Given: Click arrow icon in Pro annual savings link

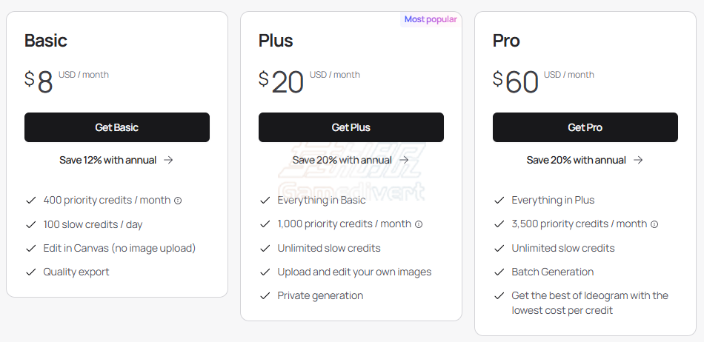Looking at the screenshot, I should [x=638, y=160].
